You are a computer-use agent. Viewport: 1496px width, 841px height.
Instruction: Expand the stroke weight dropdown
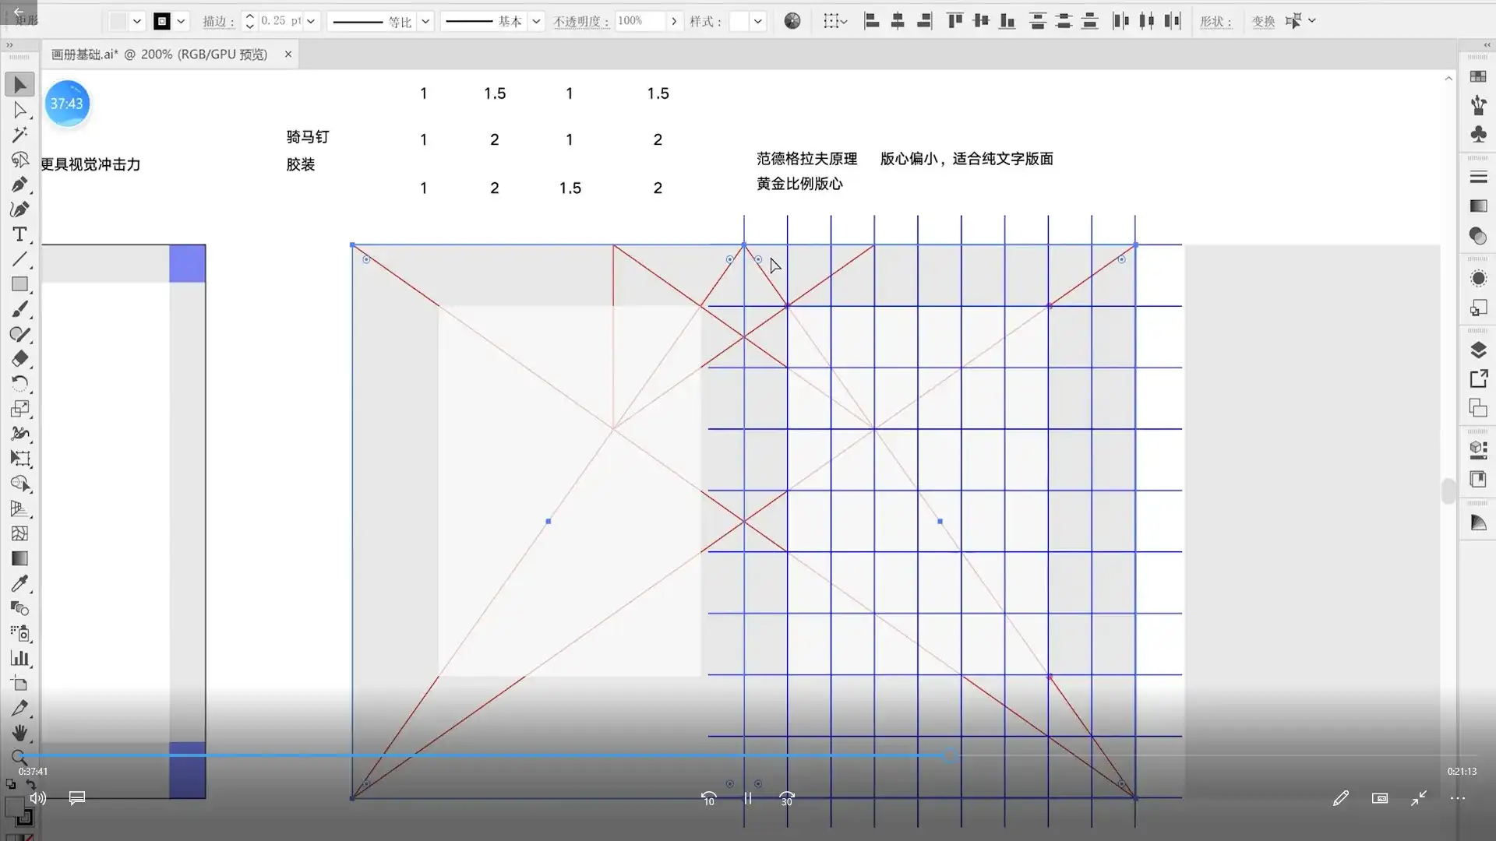pos(311,21)
